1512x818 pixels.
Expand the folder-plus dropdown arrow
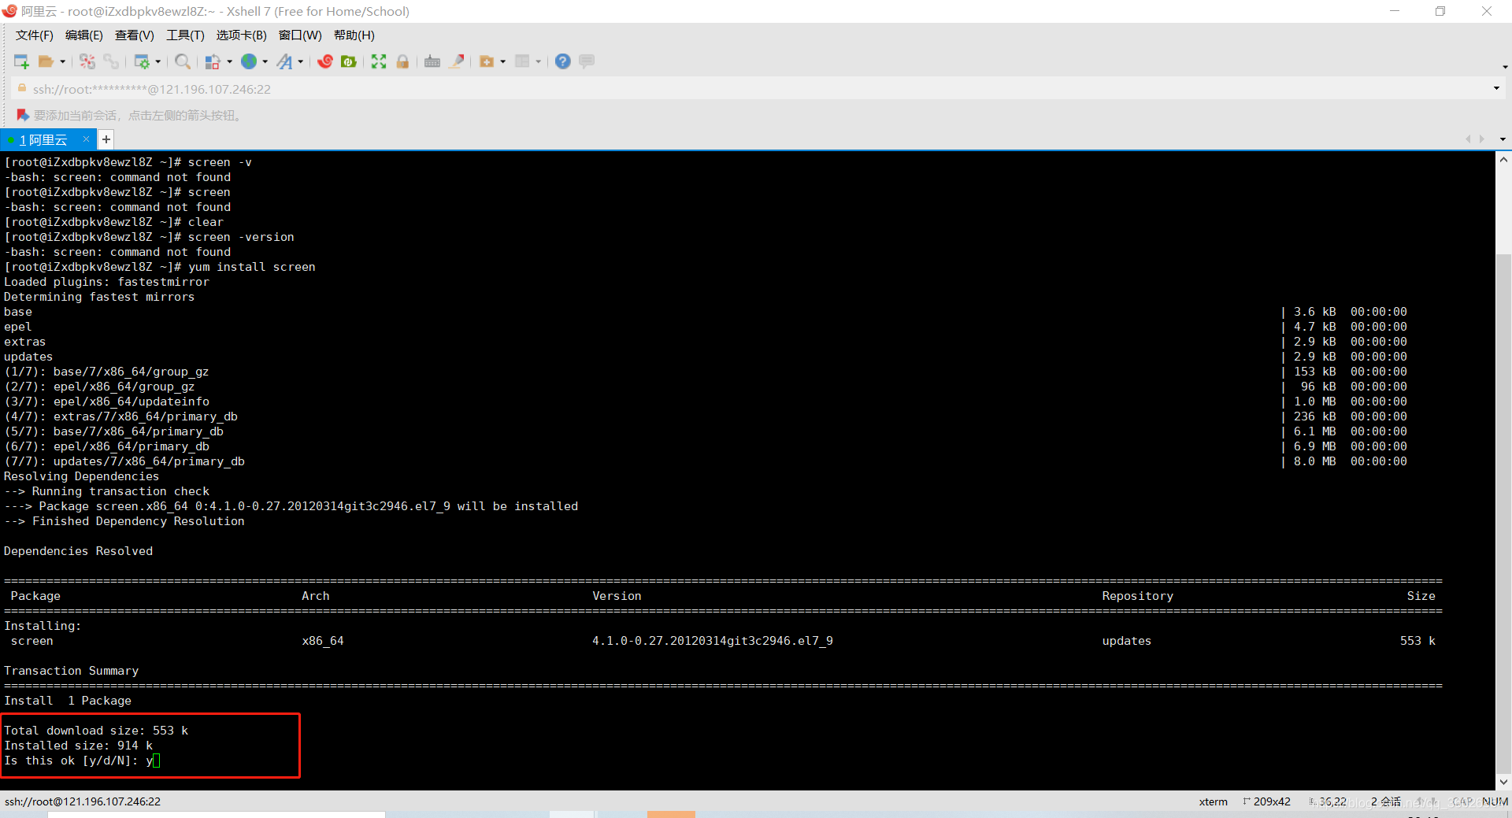click(x=503, y=61)
